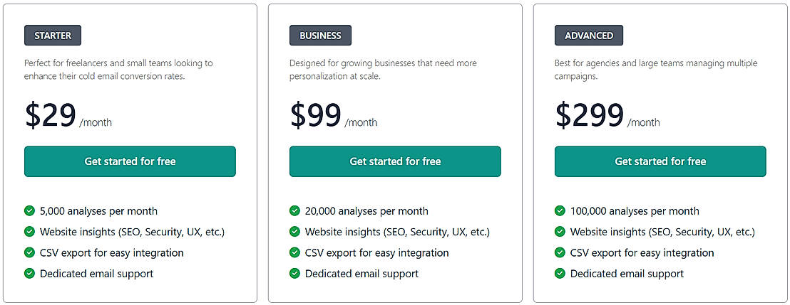This screenshot has width=790, height=305.
Task: Click Starter plan's Get started for free
Action: 130,161
